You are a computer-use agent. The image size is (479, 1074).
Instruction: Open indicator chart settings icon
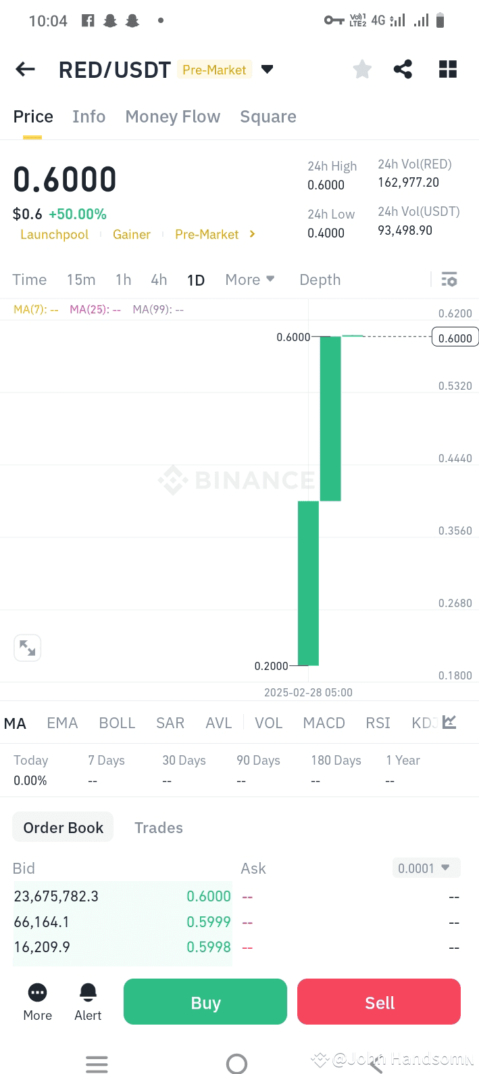[449, 722]
